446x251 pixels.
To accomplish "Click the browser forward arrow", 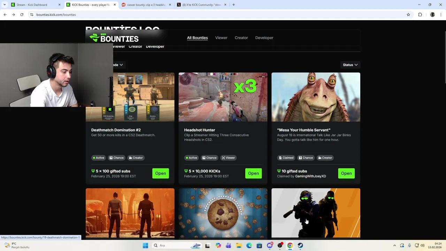I will tap(13, 15).
